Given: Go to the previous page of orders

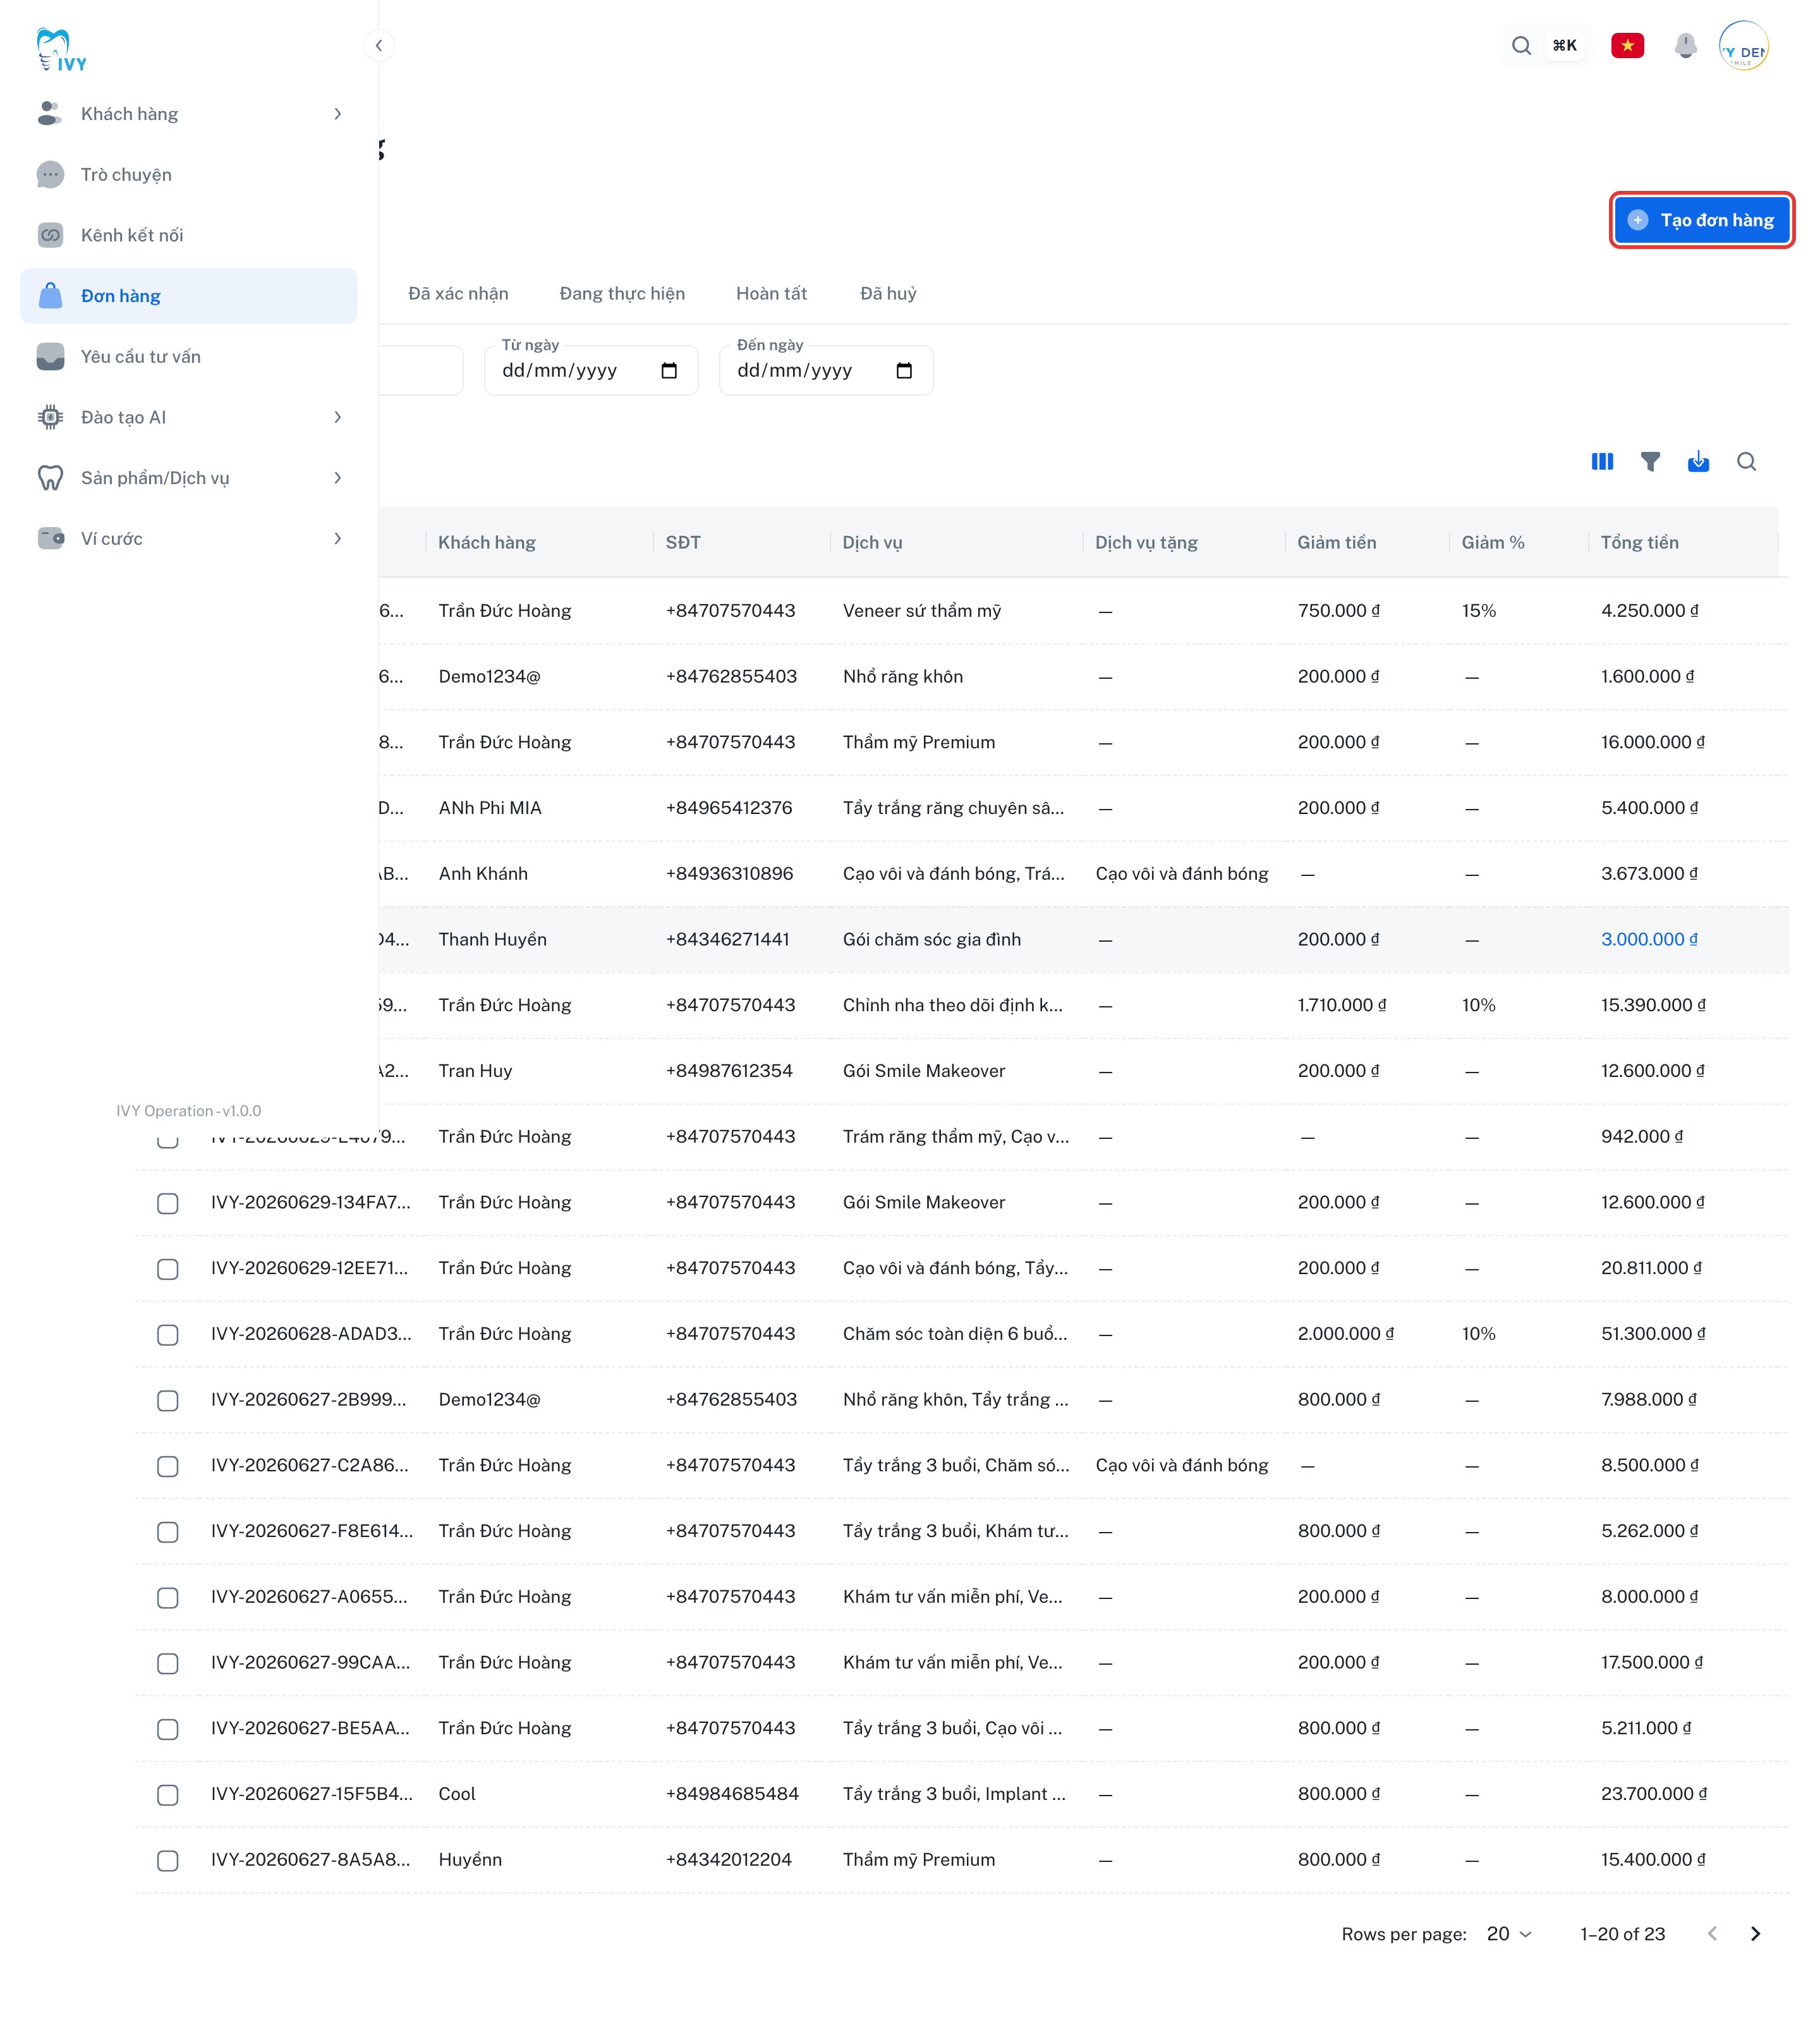Looking at the screenshot, I should (1712, 1933).
